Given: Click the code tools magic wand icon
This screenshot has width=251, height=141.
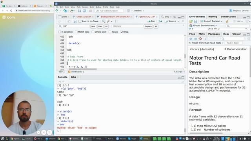Looking at the screenshot, I should pos(108,21).
